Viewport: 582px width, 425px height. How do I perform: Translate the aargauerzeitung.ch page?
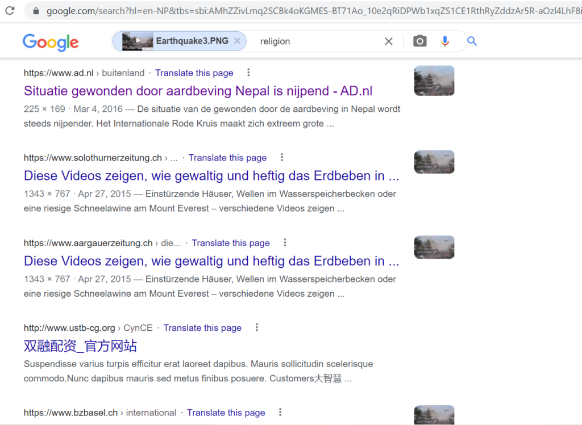231,243
